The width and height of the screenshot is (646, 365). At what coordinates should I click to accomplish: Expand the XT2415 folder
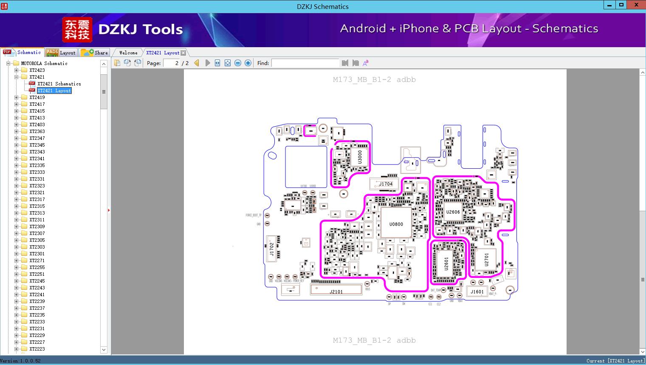[x=16, y=111]
